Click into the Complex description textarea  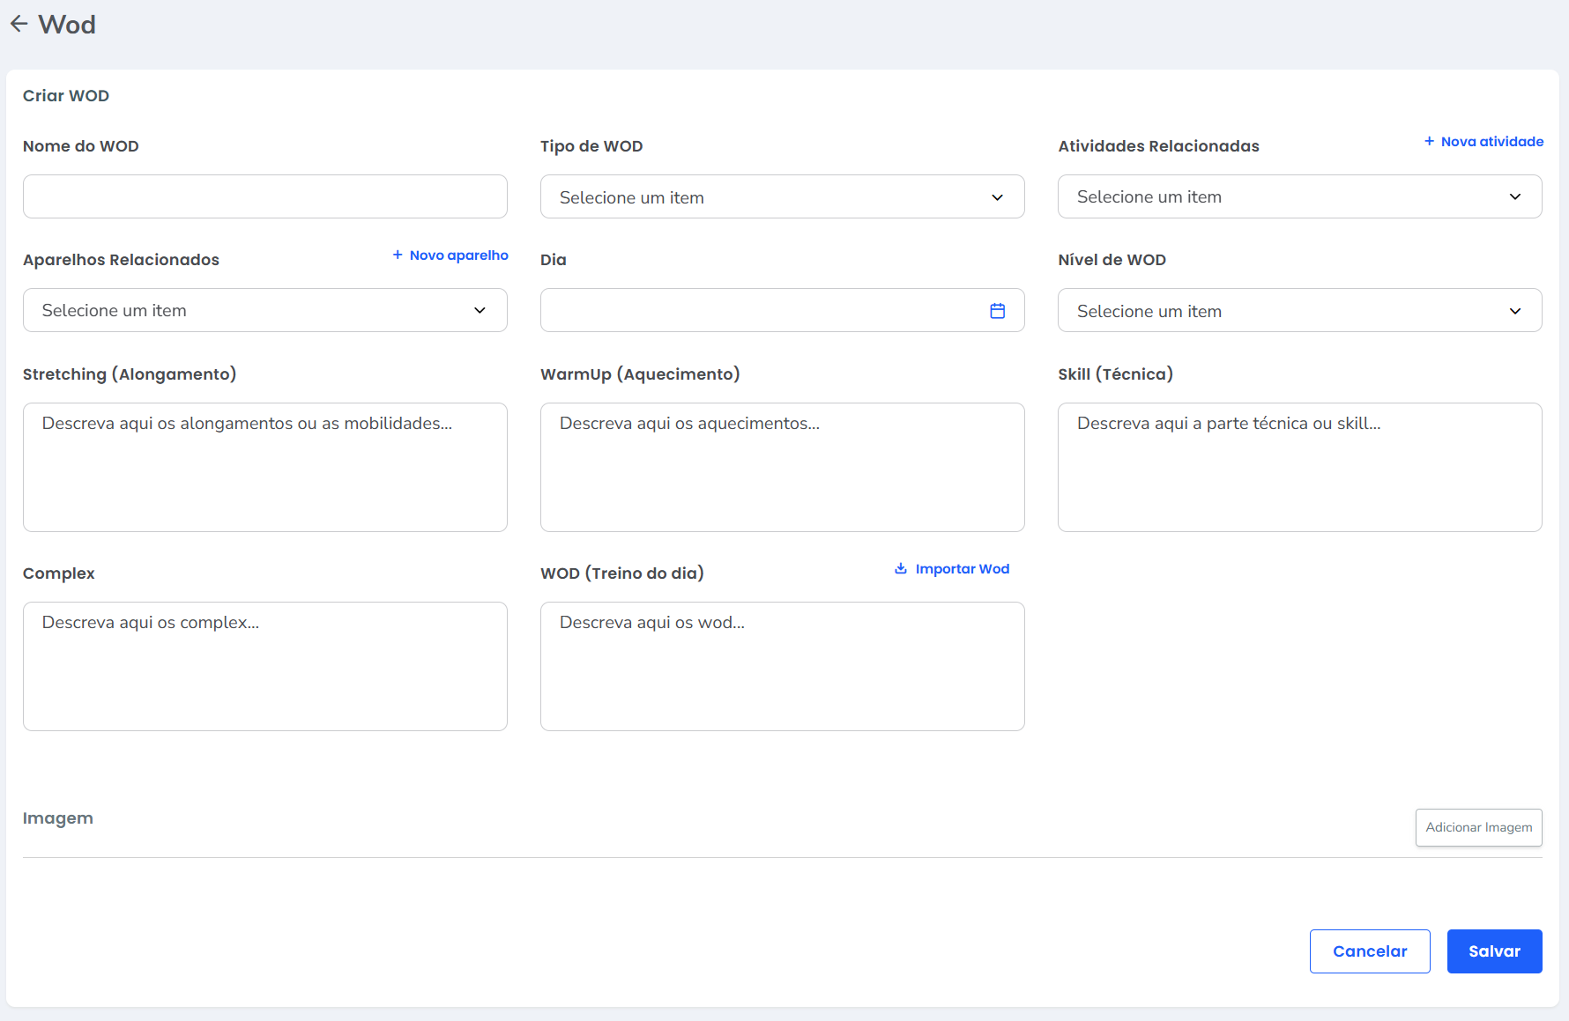(264, 666)
